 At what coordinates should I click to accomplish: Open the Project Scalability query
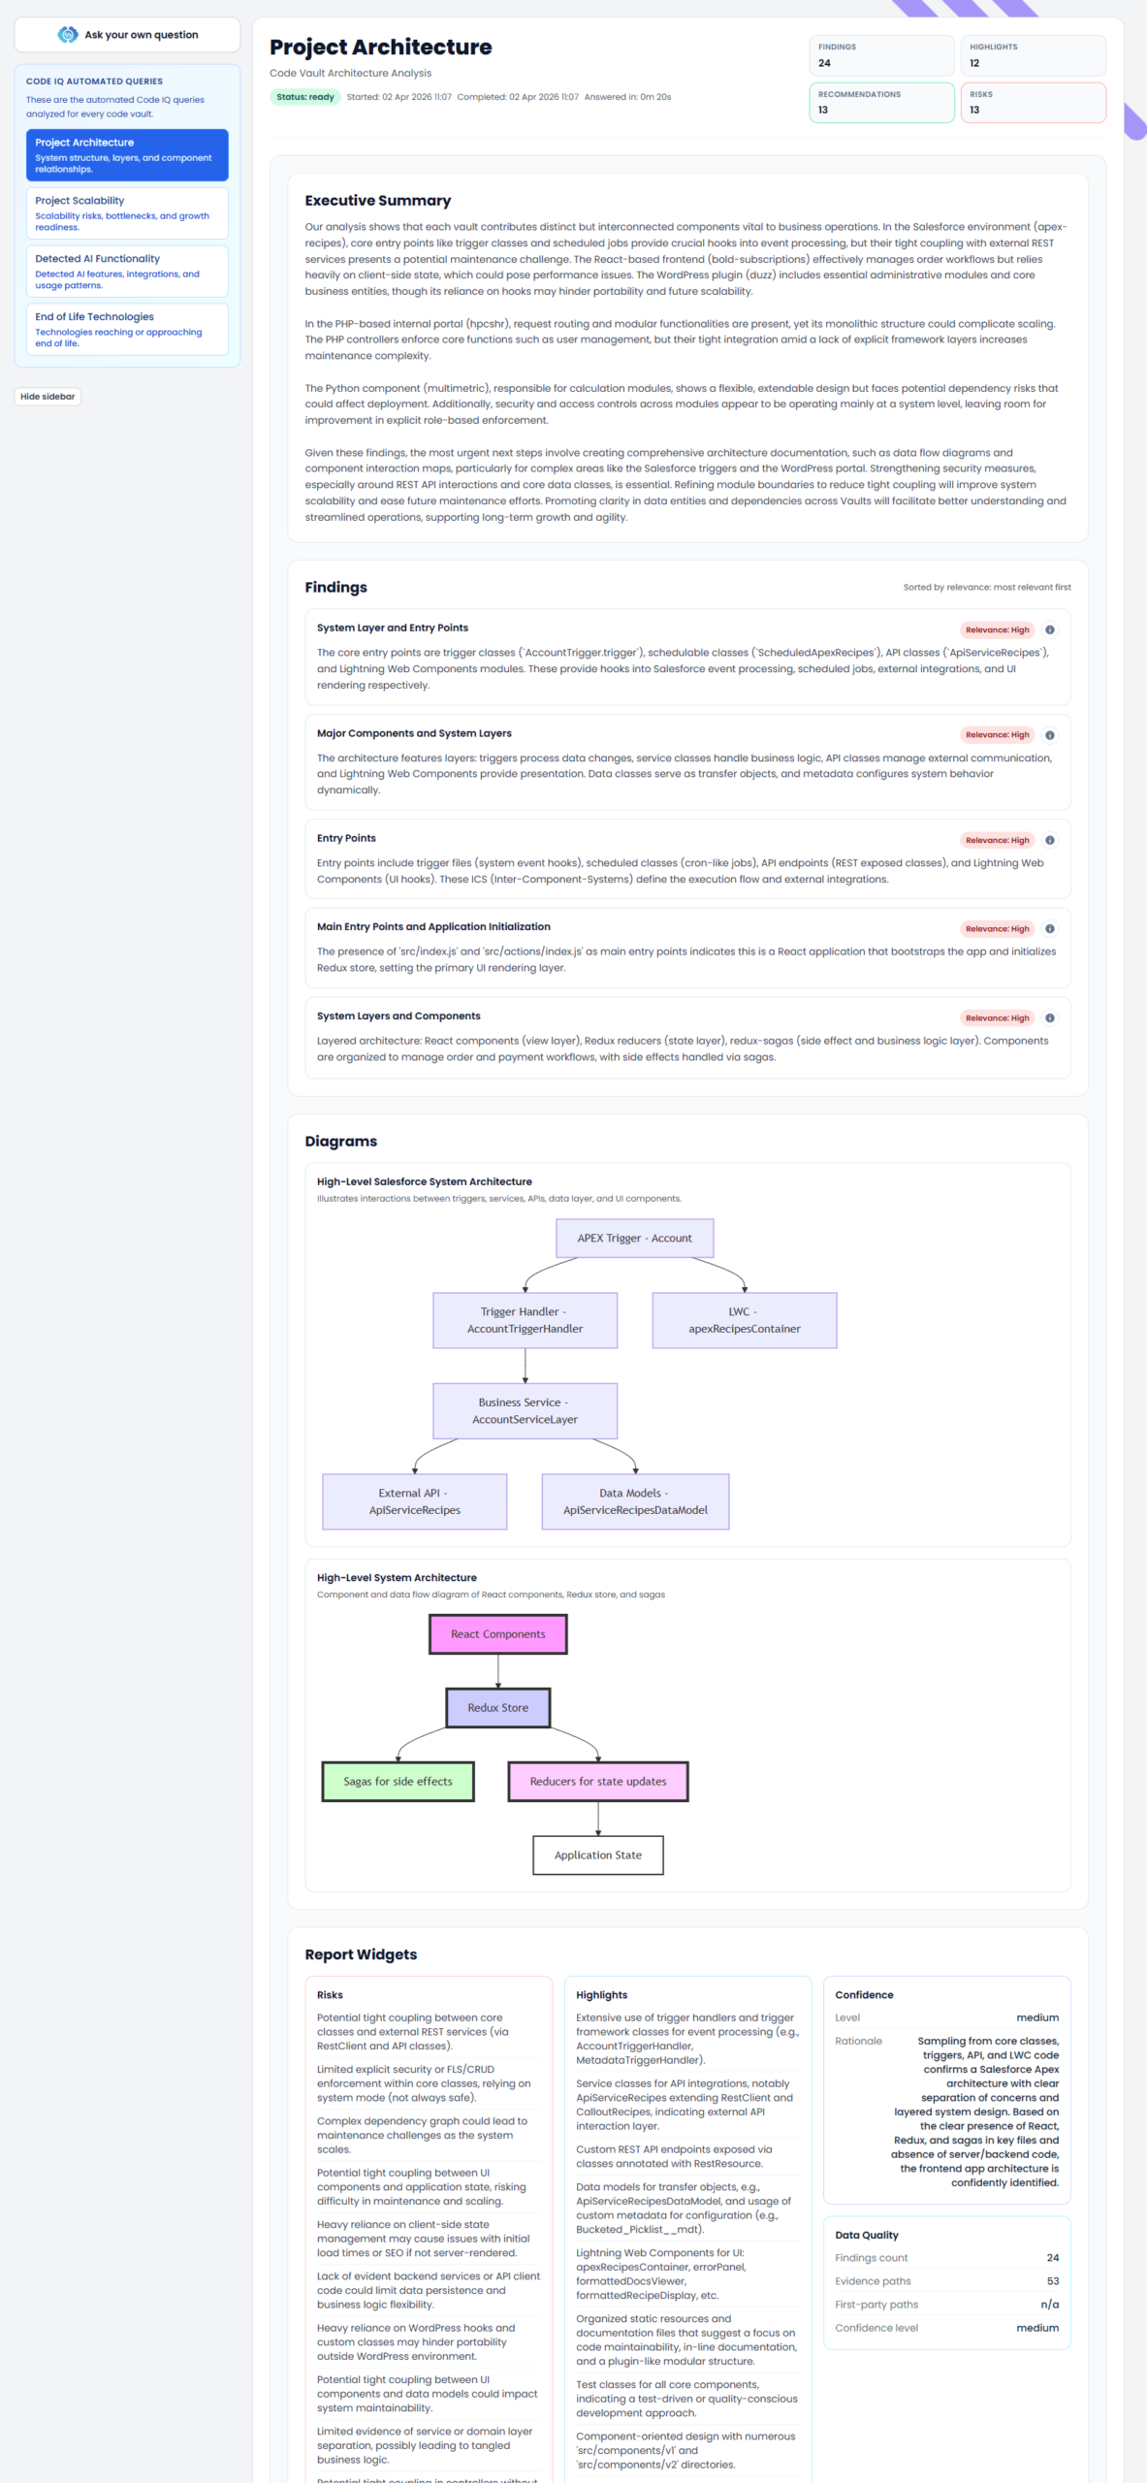click(127, 213)
